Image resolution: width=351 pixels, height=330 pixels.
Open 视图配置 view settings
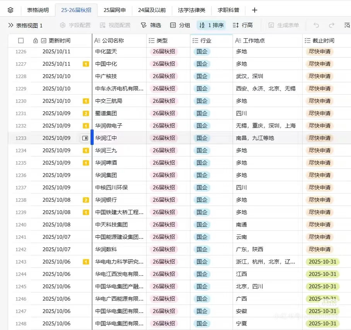(115, 25)
